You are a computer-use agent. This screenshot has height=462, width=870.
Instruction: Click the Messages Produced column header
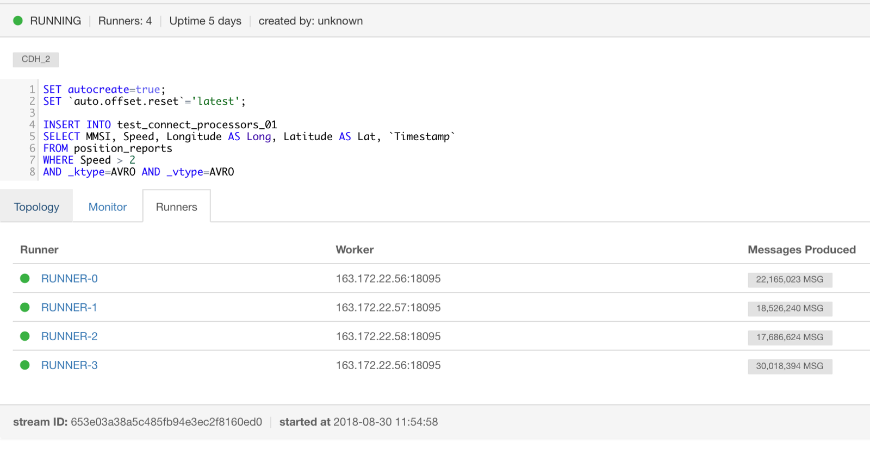801,249
